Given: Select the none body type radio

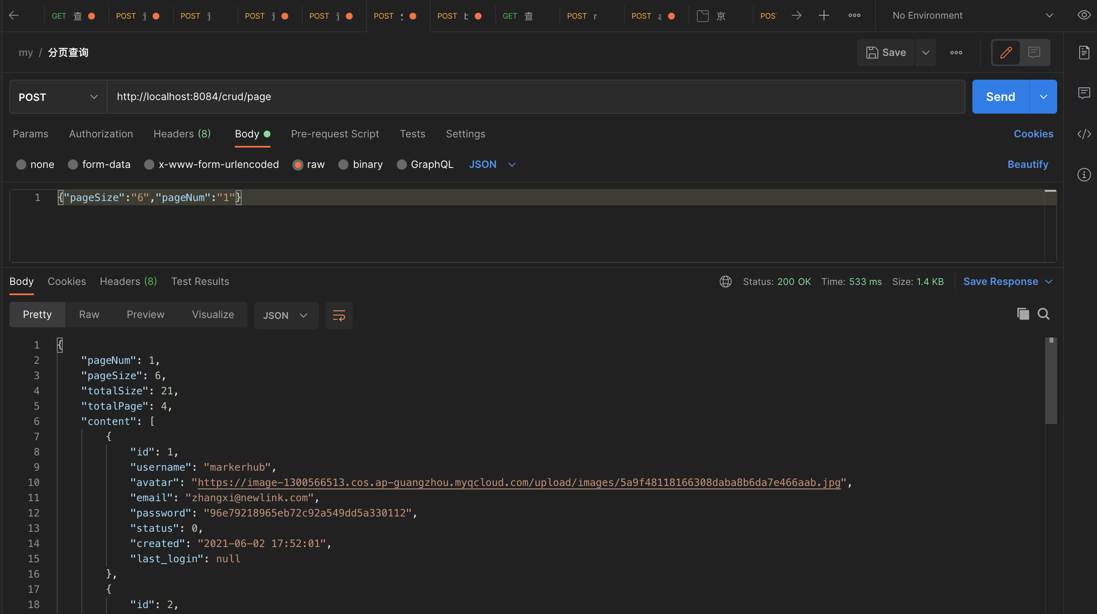Looking at the screenshot, I should pyautogui.click(x=21, y=165).
